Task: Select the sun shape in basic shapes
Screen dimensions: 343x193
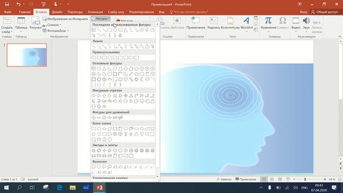Action: tap(136, 79)
